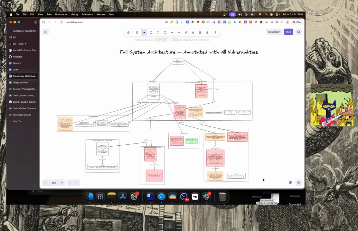Toggle the Excalidraw library sidebar panel
Viewport: 358px width, 231px height.
(x=298, y=32)
